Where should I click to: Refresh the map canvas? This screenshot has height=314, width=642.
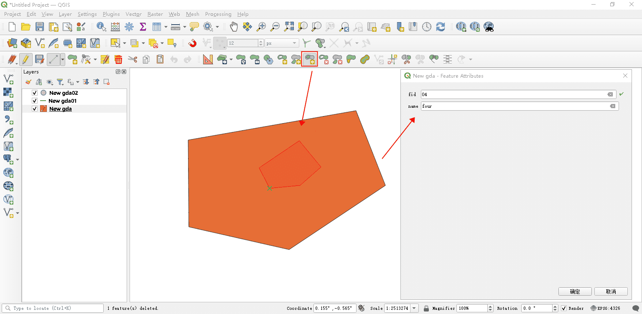pyautogui.click(x=440, y=27)
